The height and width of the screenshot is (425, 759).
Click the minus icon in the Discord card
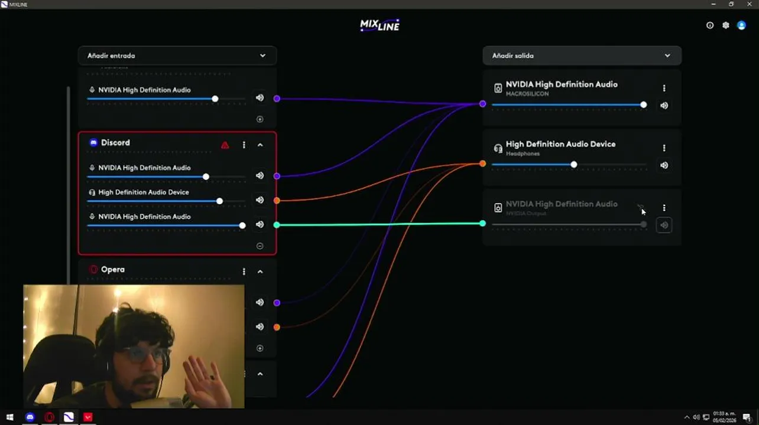tap(260, 246)
